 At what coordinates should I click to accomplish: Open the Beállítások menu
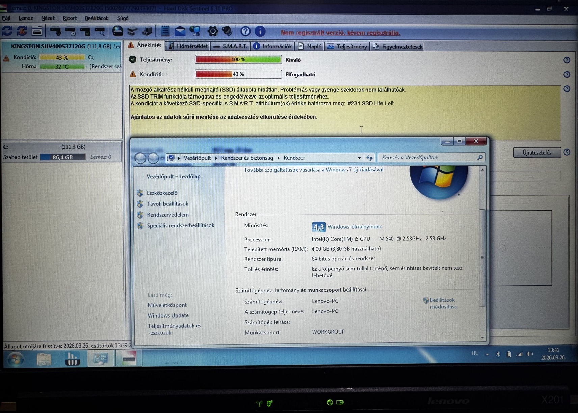pyautogui.click(x=97, y=18)
